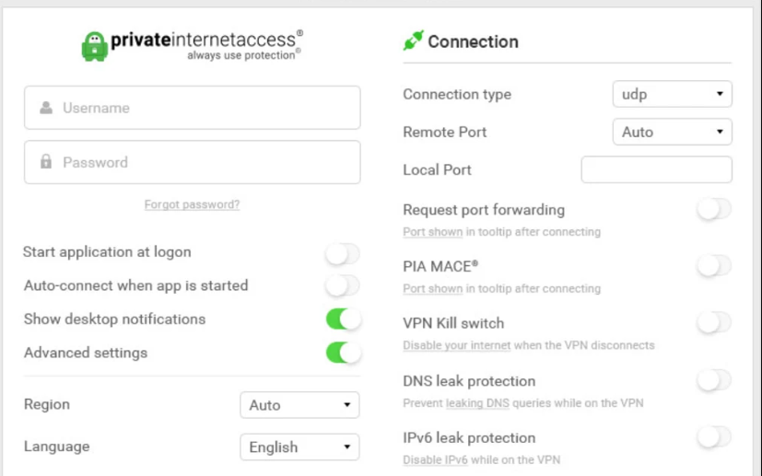The image size is (762, 476).
Task: Click the user icon in Username field
Action: [46, 108]
